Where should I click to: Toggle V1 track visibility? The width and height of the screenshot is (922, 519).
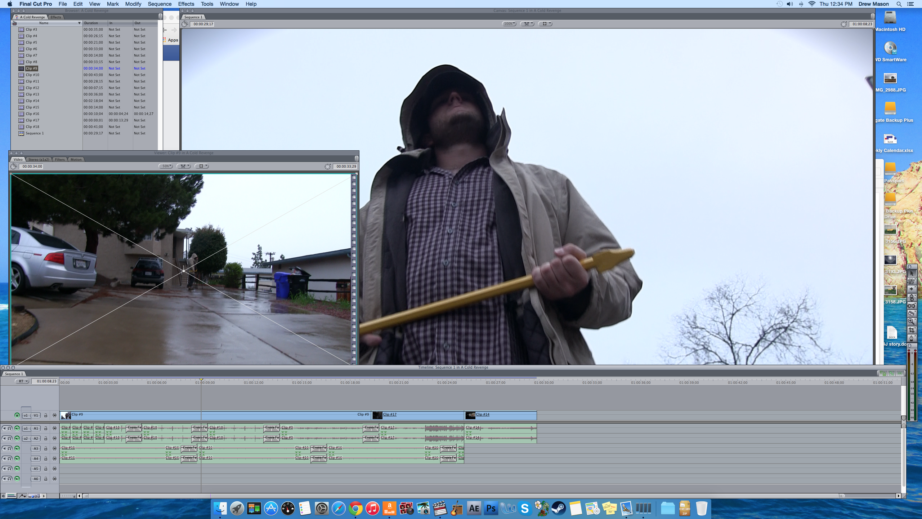(17, 416)
